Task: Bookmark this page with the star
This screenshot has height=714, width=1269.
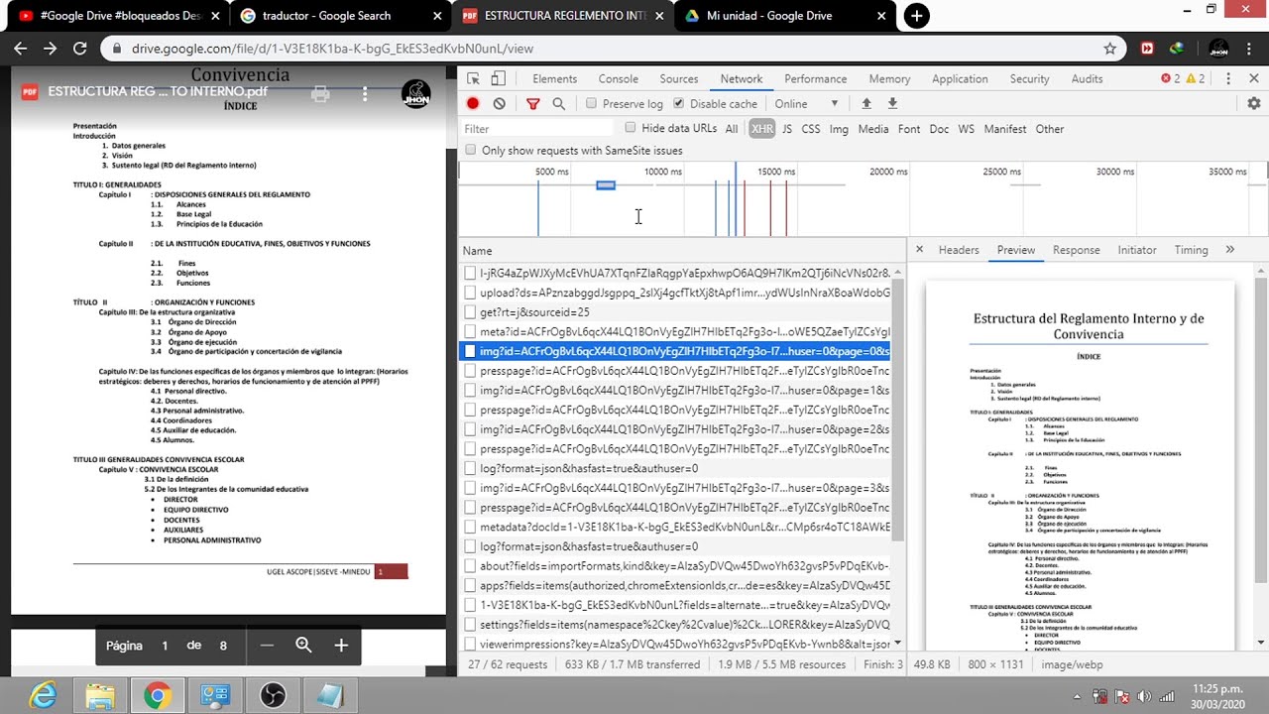Action: point(1109,48)
